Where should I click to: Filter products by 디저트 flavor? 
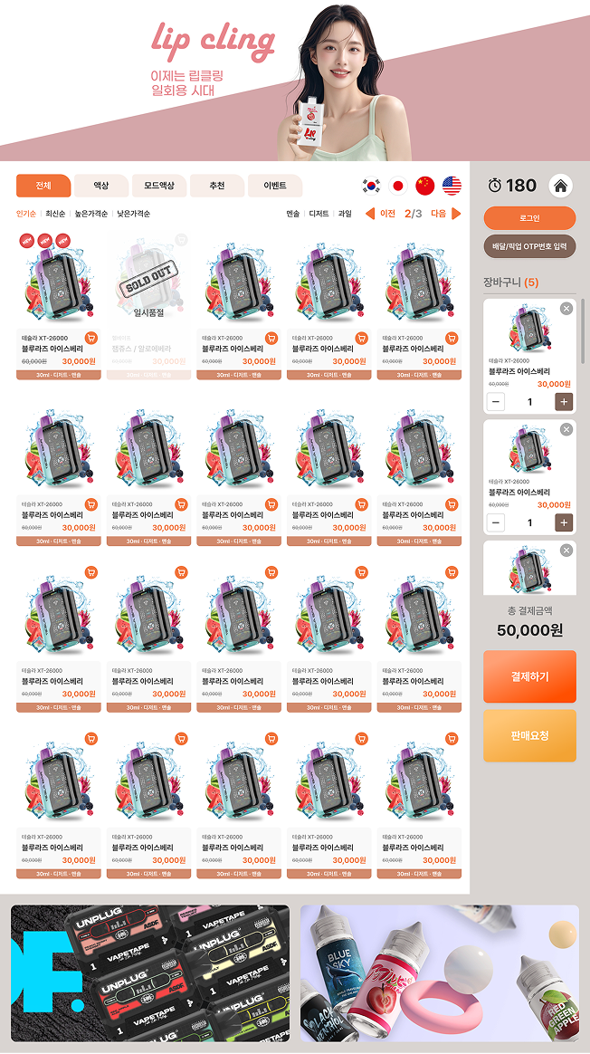click(x=319, y=214)
